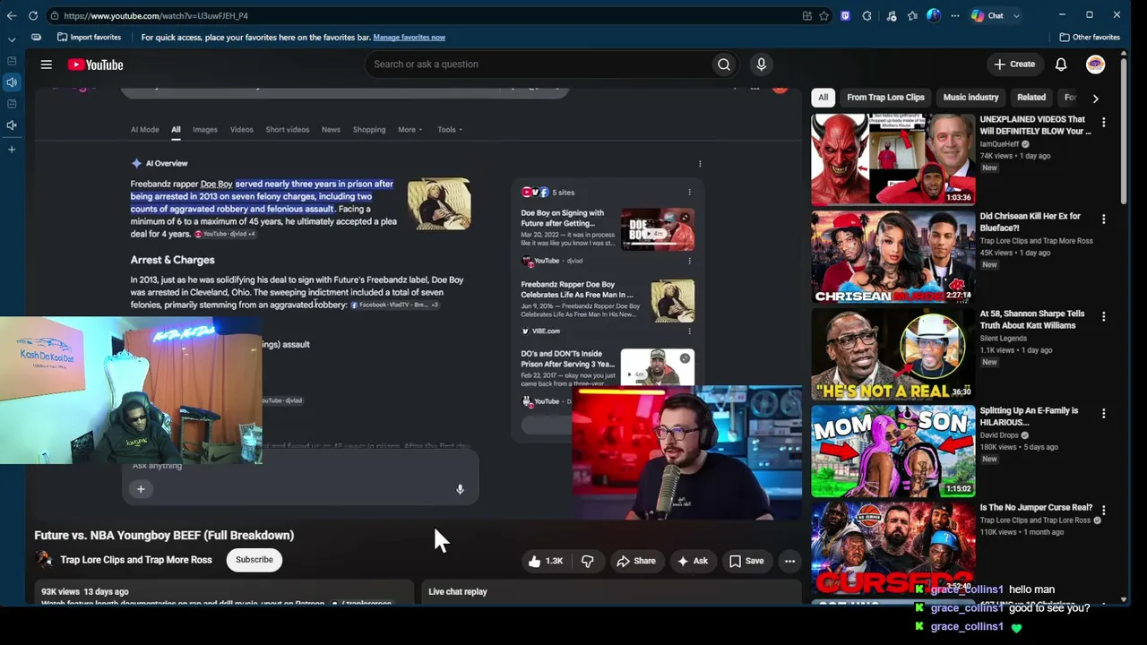Reload the page with the refresh icon
This screenshot has height=645, width=1147.
coord(33,15)
